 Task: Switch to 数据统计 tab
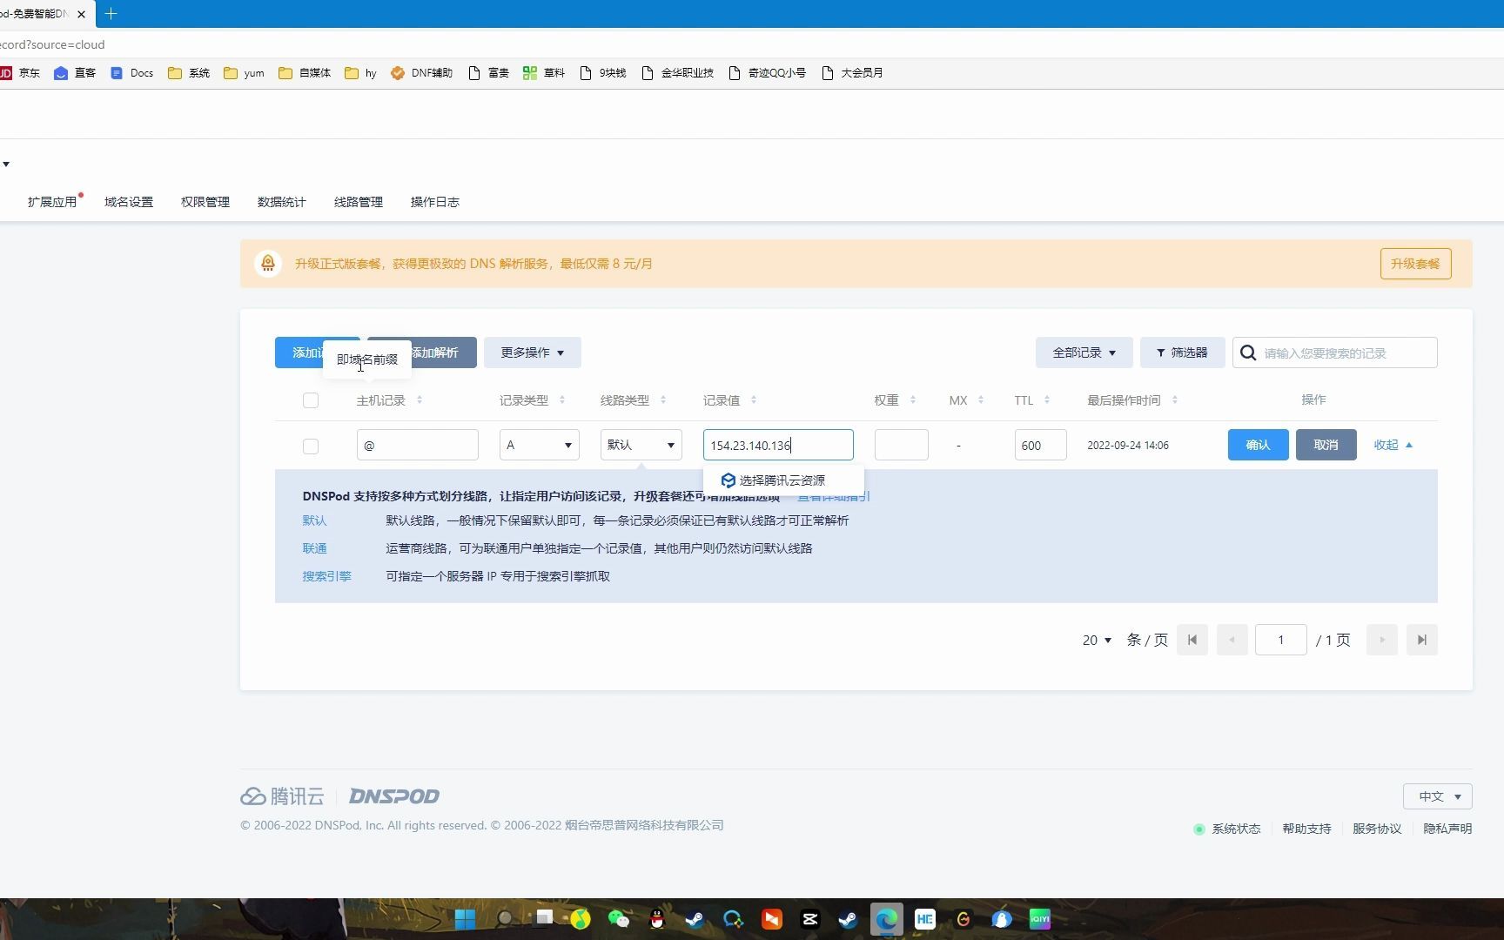[x=282, y=202]
